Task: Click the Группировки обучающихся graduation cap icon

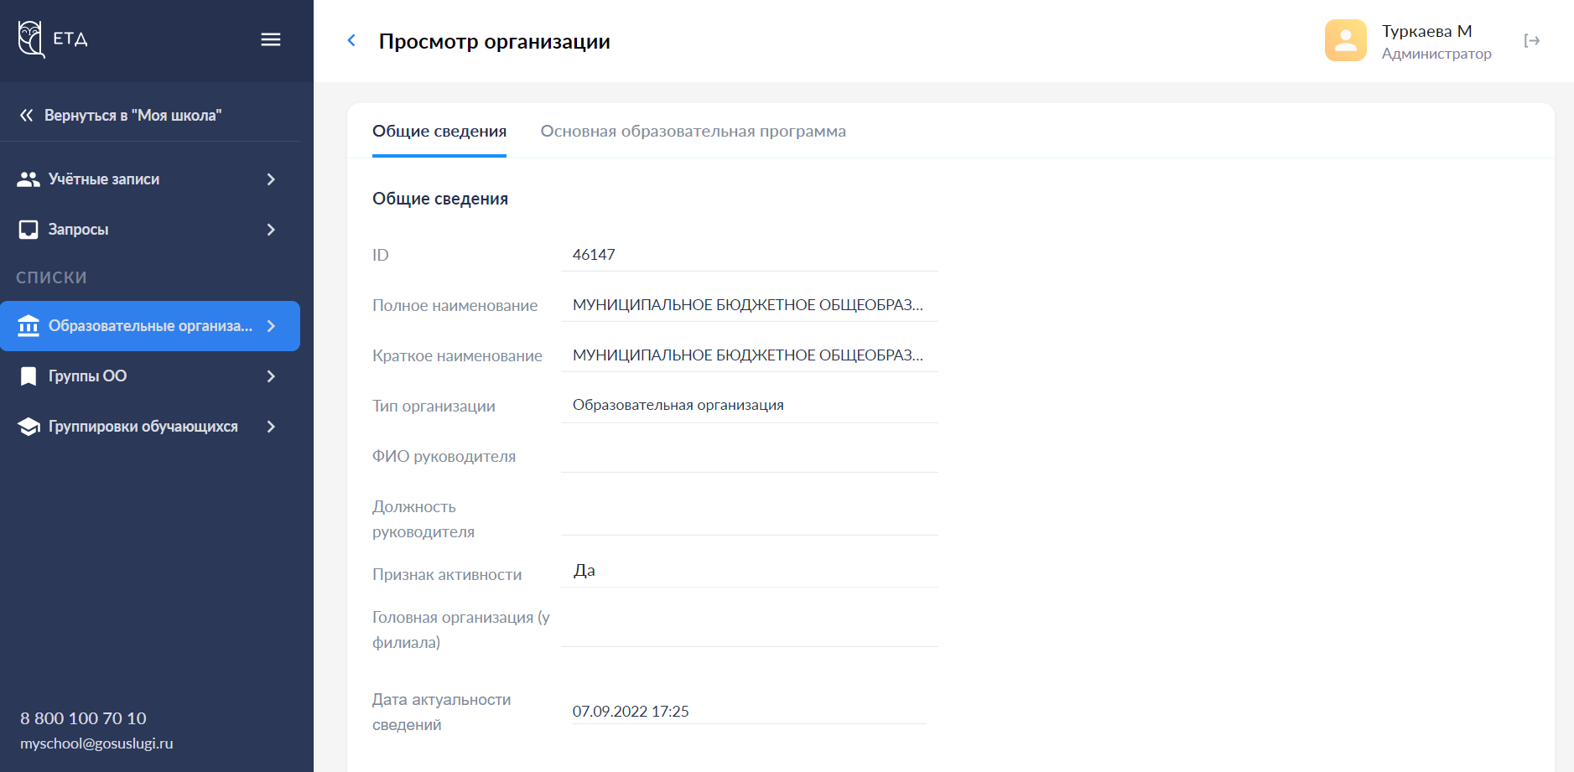Action: point(29,427)
